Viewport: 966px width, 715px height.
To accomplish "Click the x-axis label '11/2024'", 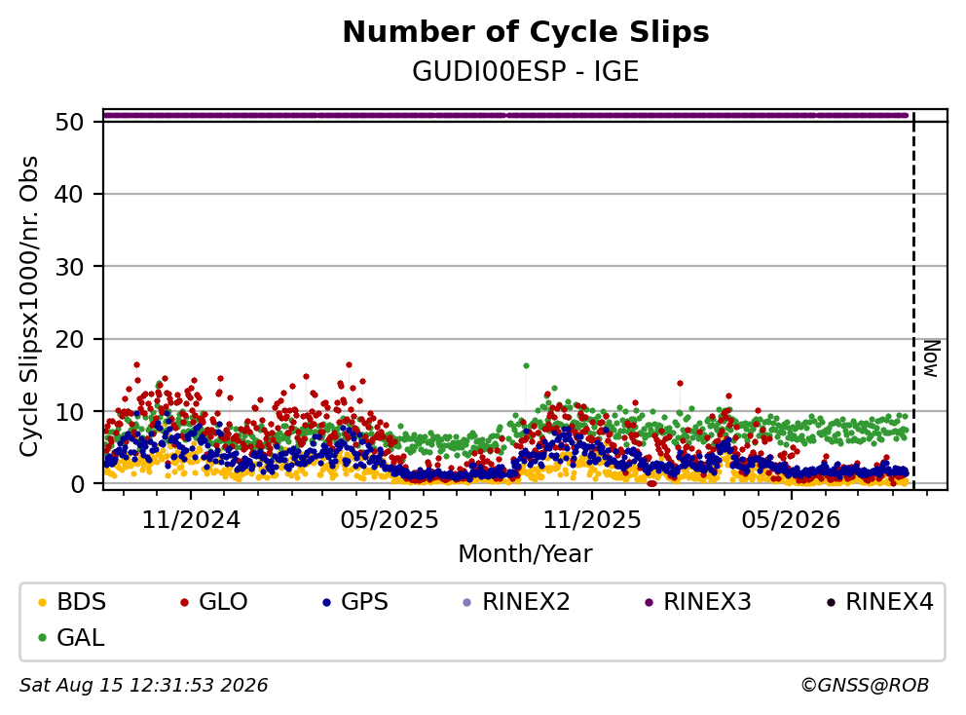I will [x=191, y=520].
